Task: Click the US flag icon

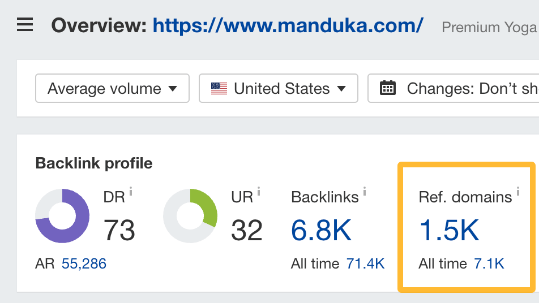Action: [x=219, y=88]
